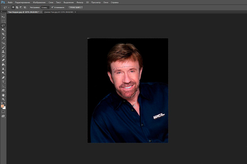Click the foreground color swatch
The image size is (247, 164).
point(2,106)
